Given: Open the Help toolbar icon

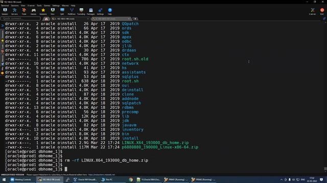Looking at the screenshot, I should (x=110, y=11).
